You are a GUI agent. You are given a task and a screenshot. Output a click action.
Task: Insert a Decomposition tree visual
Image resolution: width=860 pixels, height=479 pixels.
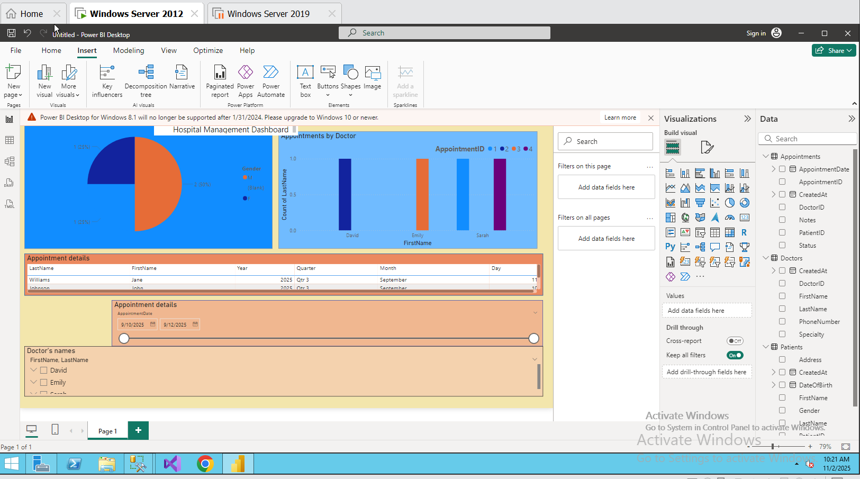pos(146,80)
